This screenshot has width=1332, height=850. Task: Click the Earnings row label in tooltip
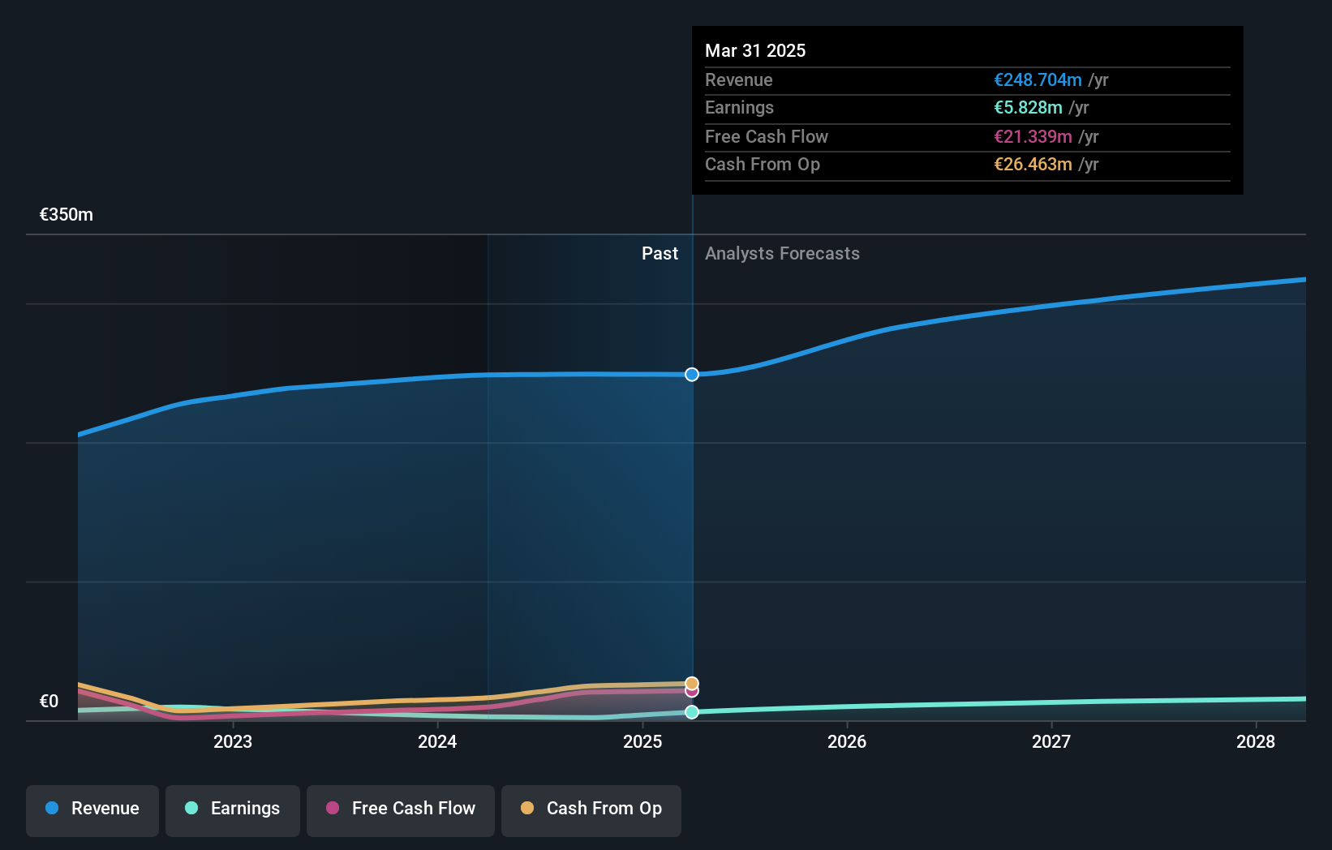pos(739,108)
